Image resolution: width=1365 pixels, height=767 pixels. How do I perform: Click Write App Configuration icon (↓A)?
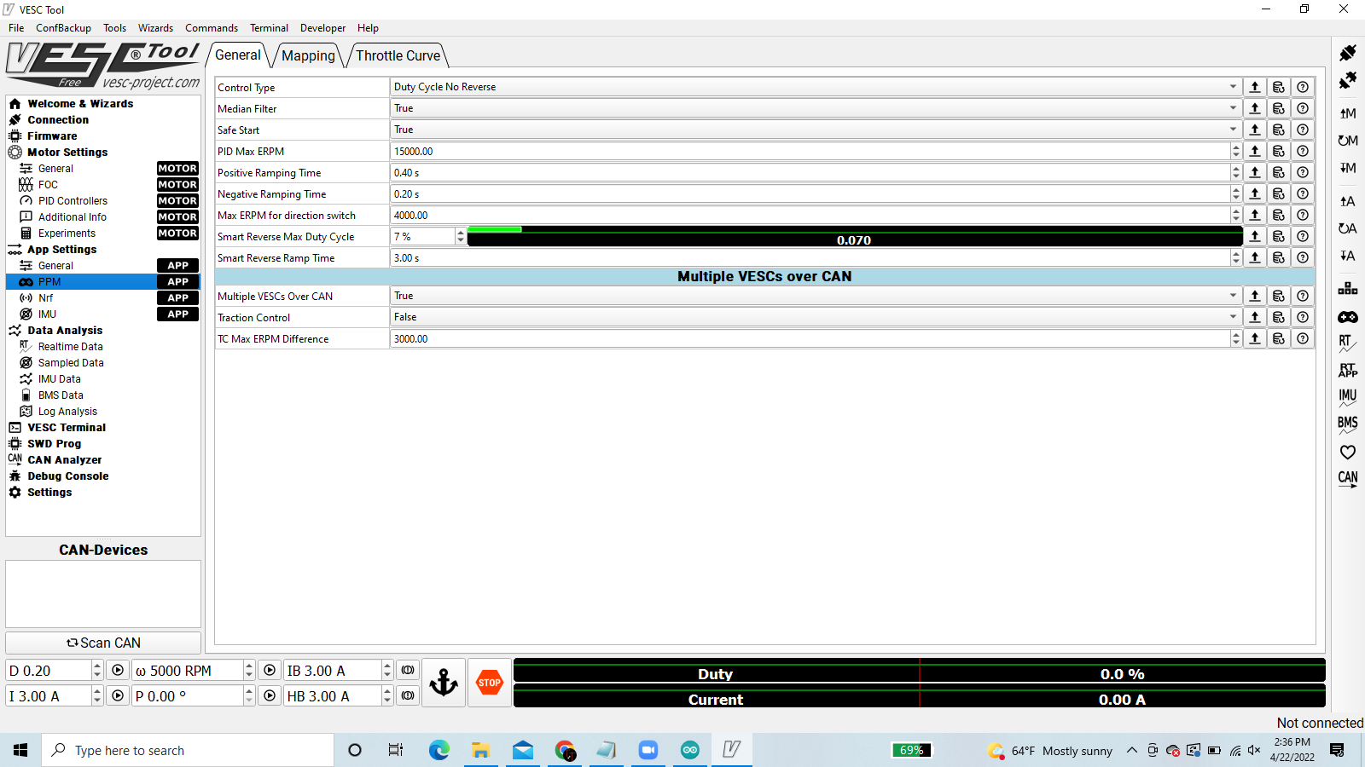pos(1348,256)
